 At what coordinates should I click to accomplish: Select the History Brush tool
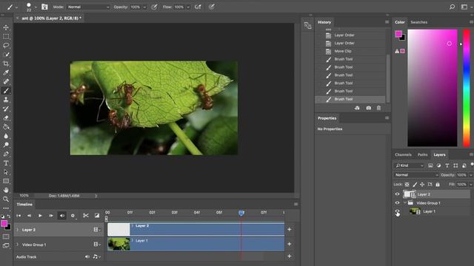[x=6, y=109]
